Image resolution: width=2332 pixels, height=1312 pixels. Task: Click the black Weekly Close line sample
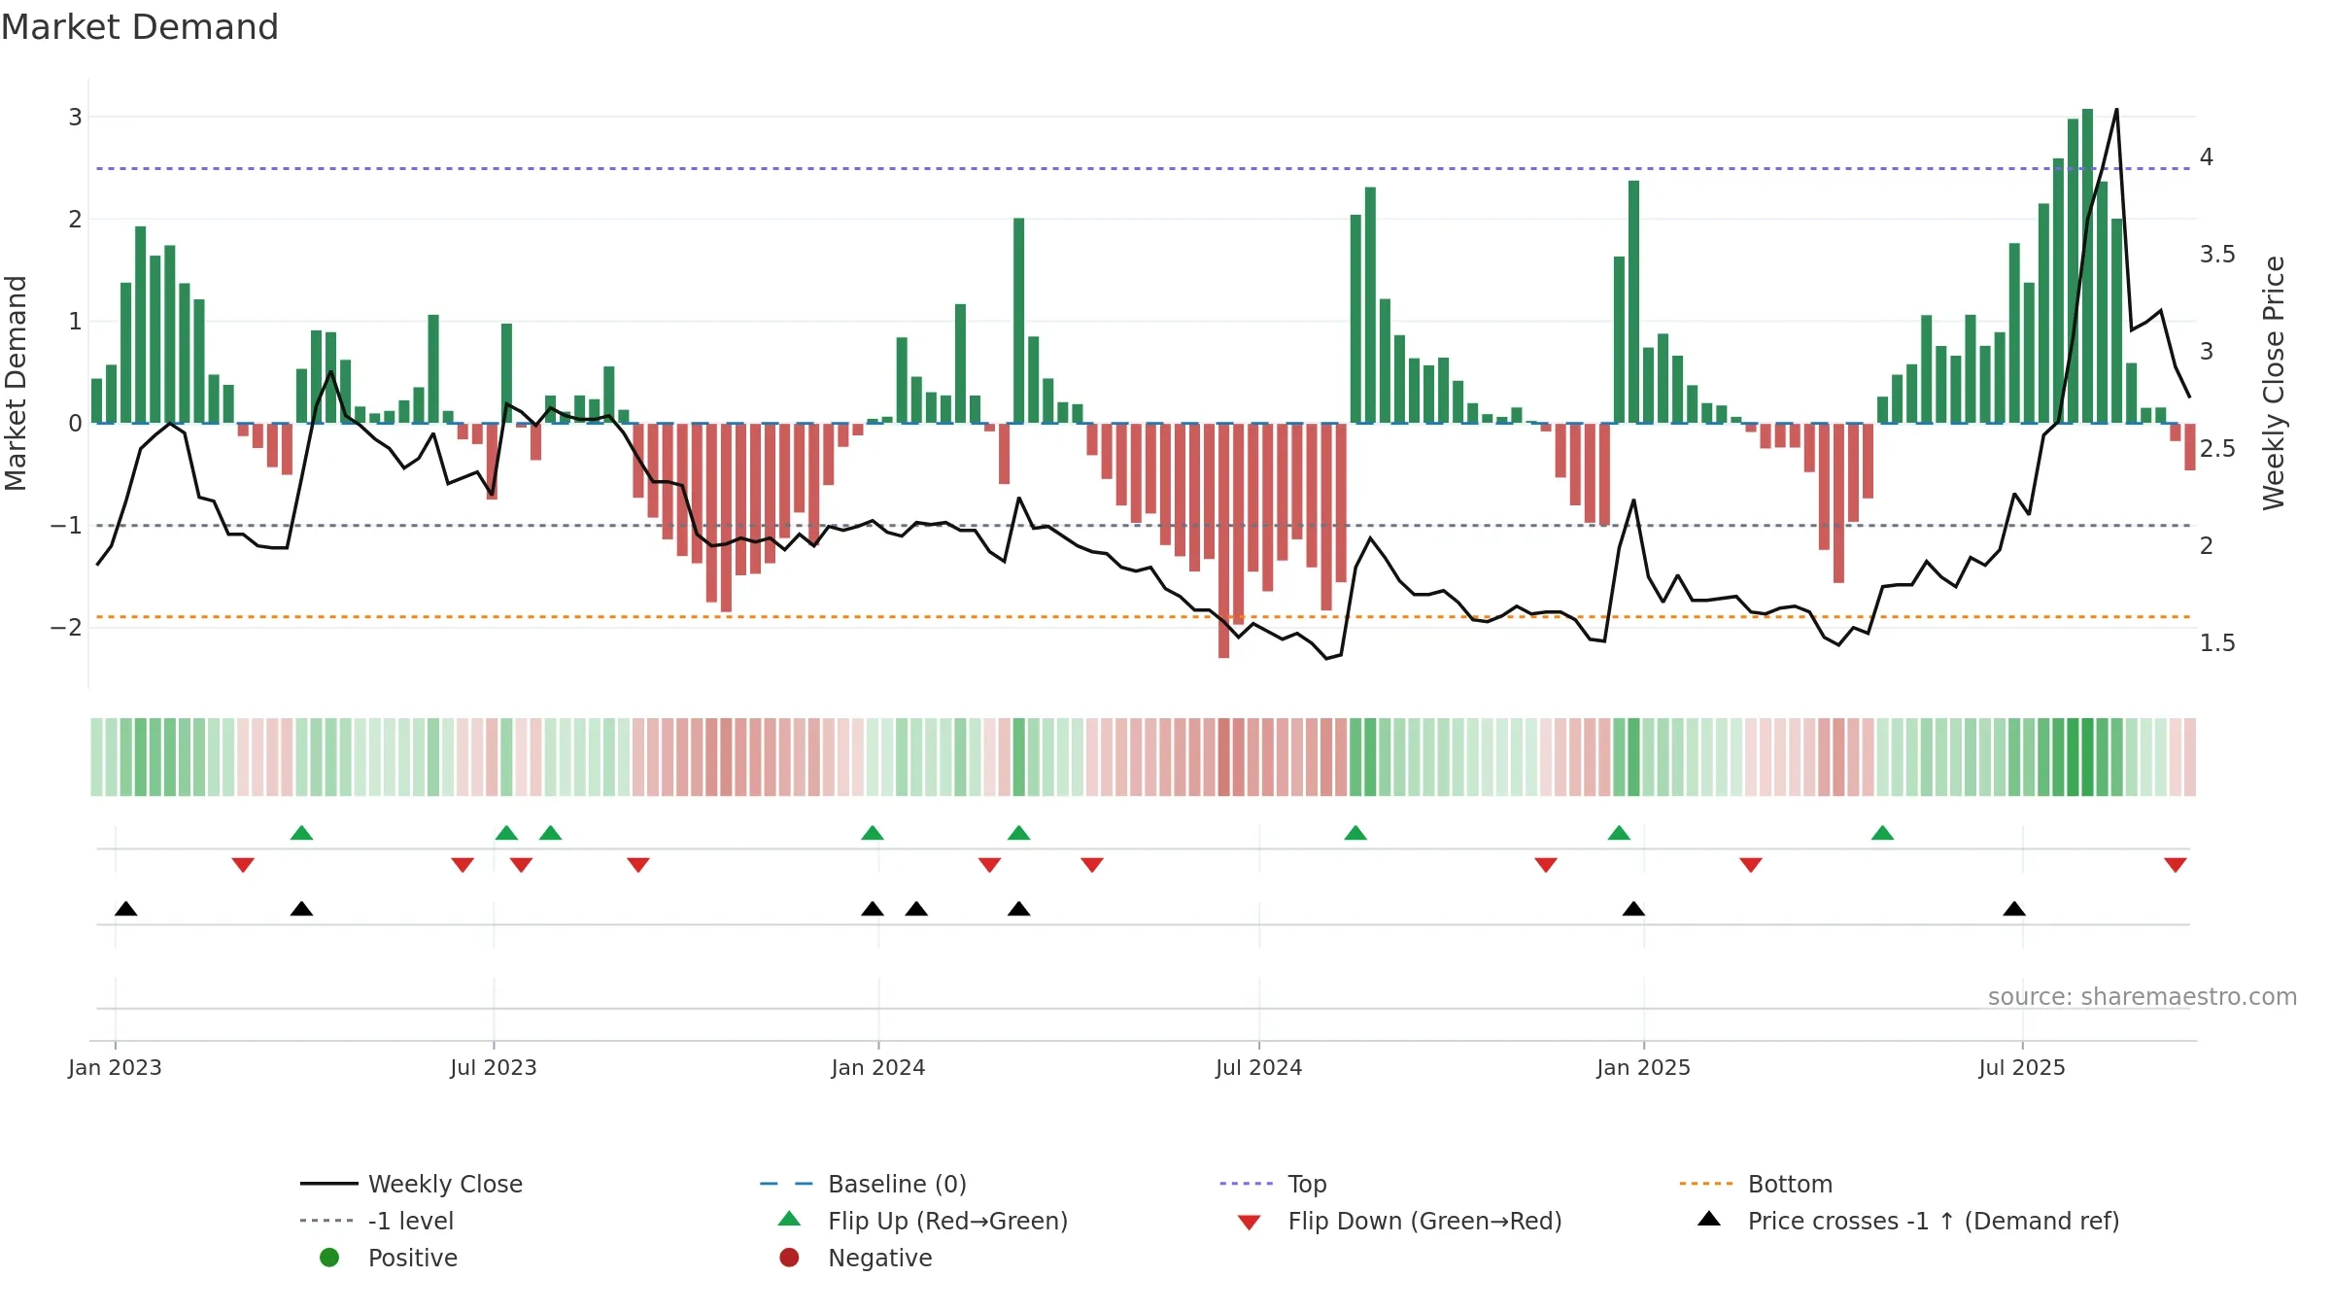pyautogui.click(x=329, y=1184)
